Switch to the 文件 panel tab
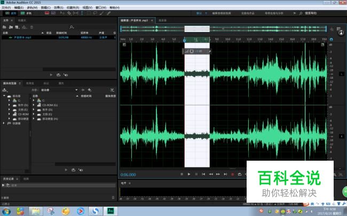 [6, 20]
